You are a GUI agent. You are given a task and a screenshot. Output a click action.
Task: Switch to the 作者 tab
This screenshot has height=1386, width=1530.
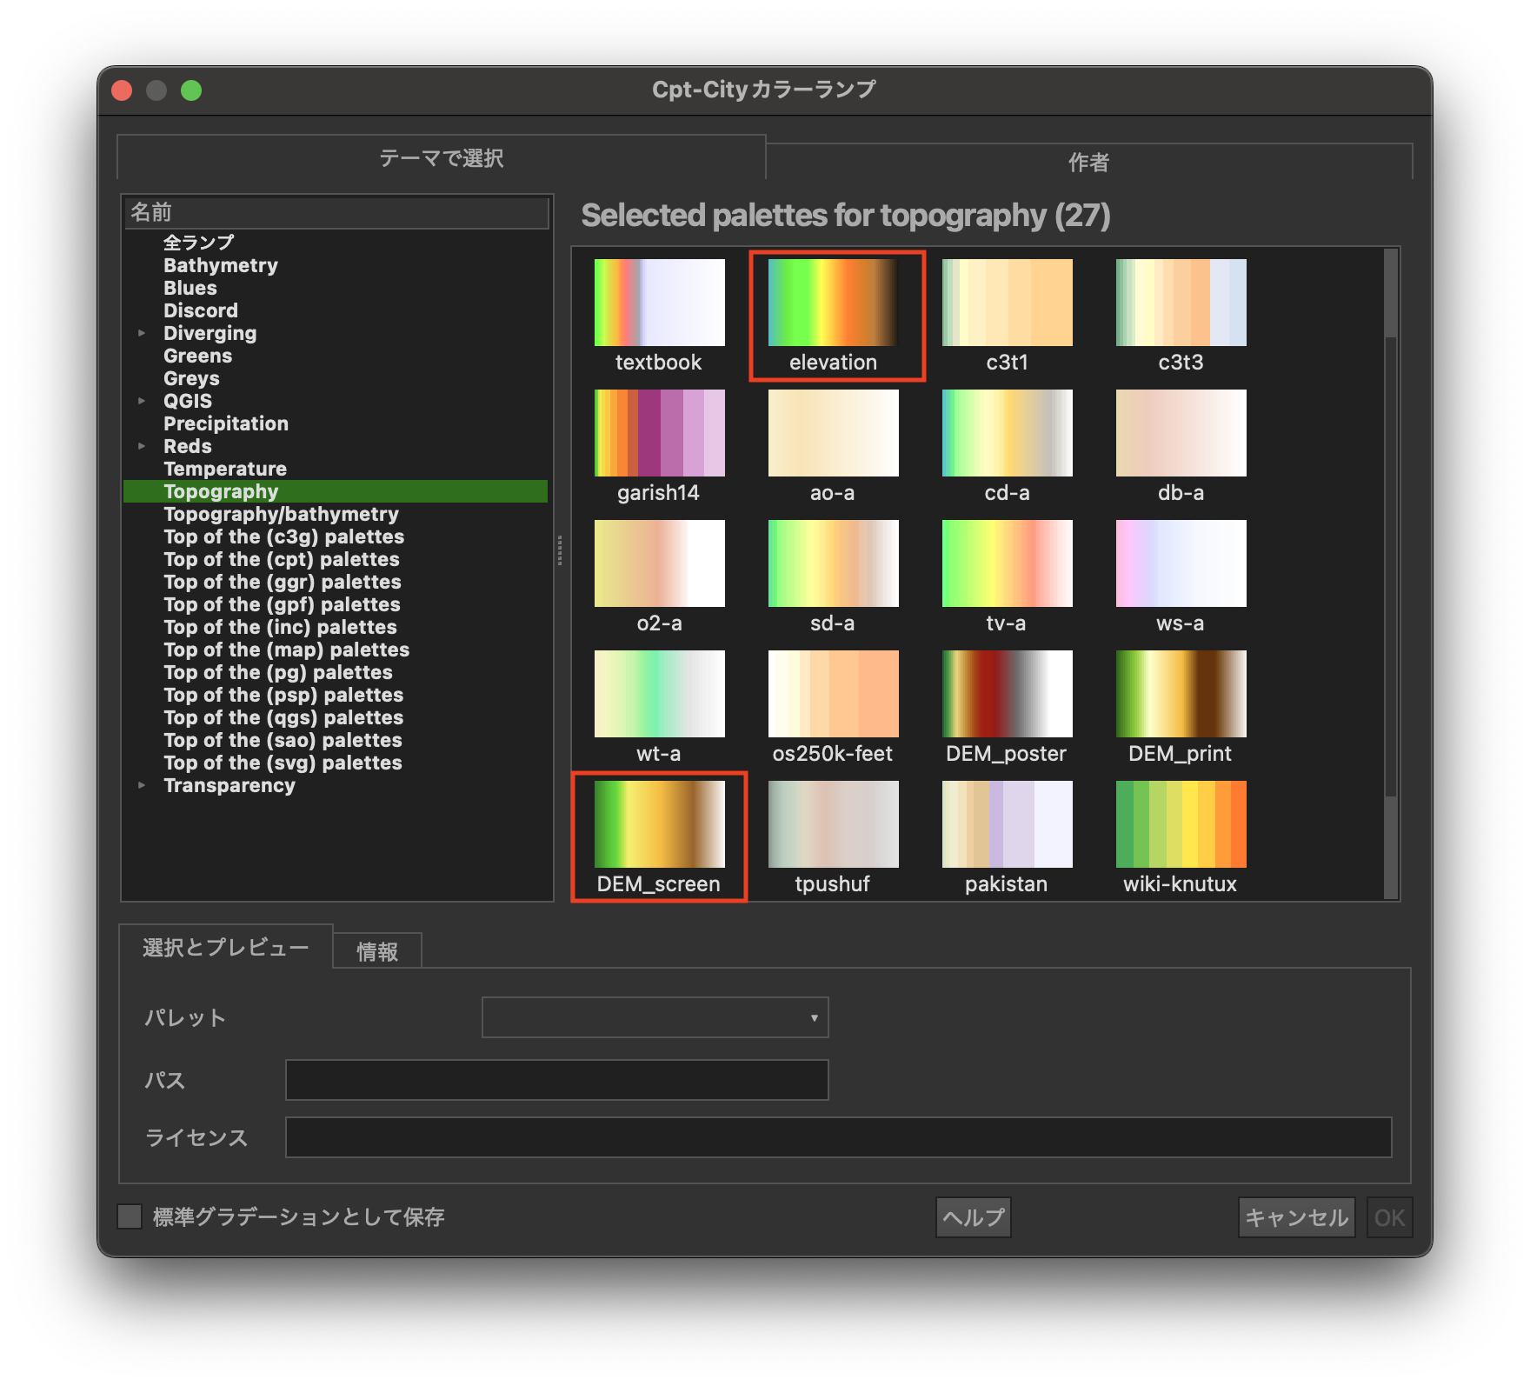click(1088, 162)
